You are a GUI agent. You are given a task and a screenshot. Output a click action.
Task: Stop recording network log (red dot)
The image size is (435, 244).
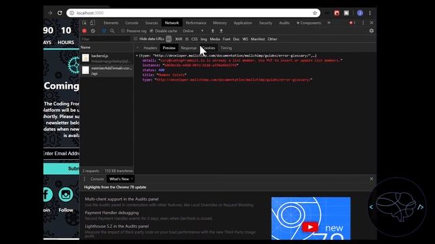click(84, 31)
